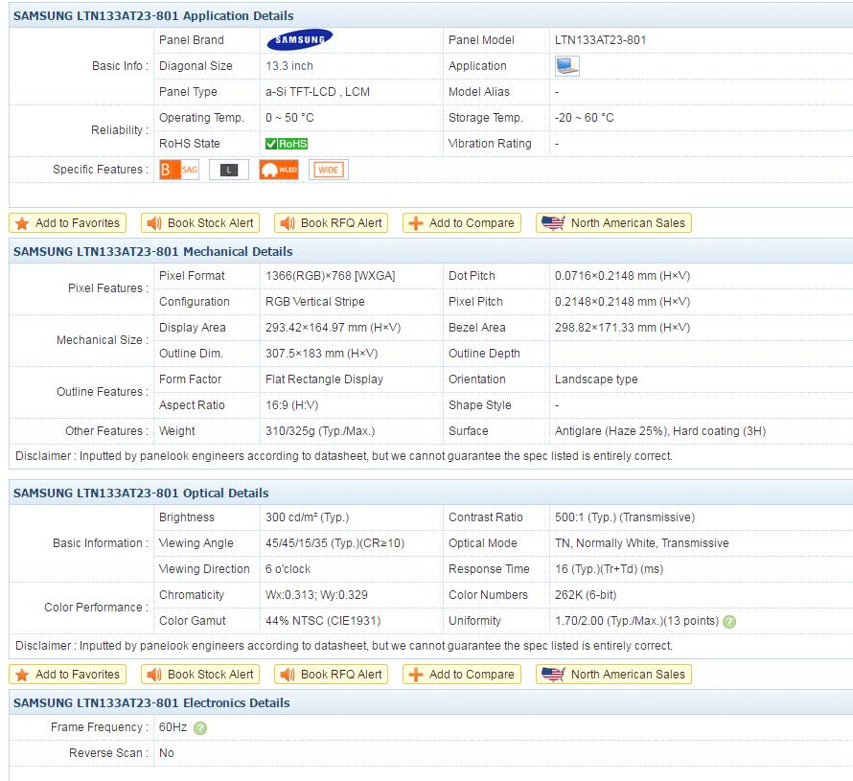Screen dimensions: 853x781
Task: Click the WIDE feature icon
Action: [x=329, y=170]
